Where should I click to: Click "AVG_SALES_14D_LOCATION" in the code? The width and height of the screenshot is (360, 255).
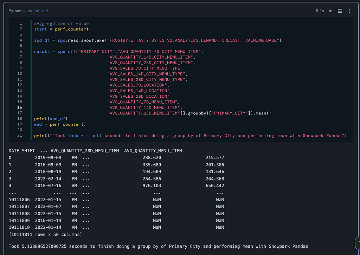point(138,91)
